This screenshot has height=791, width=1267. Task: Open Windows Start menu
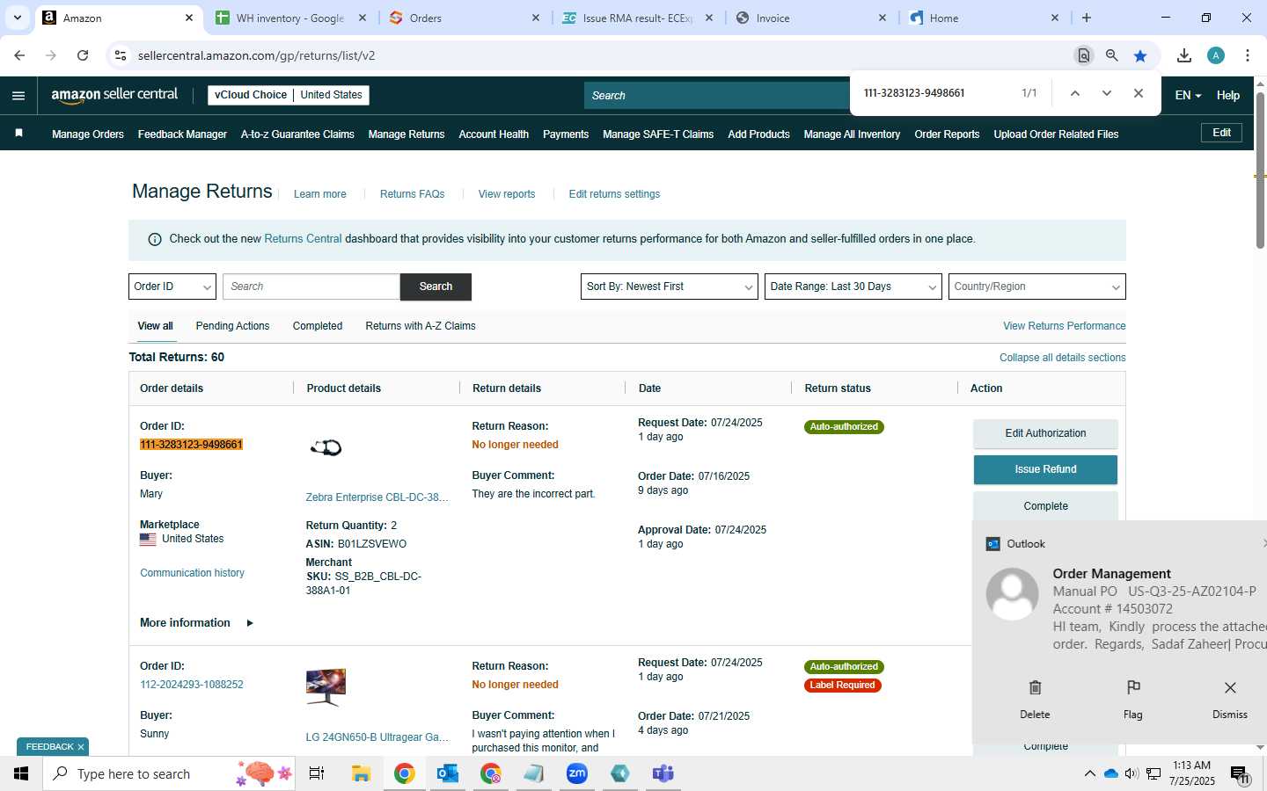click(21, 773)
